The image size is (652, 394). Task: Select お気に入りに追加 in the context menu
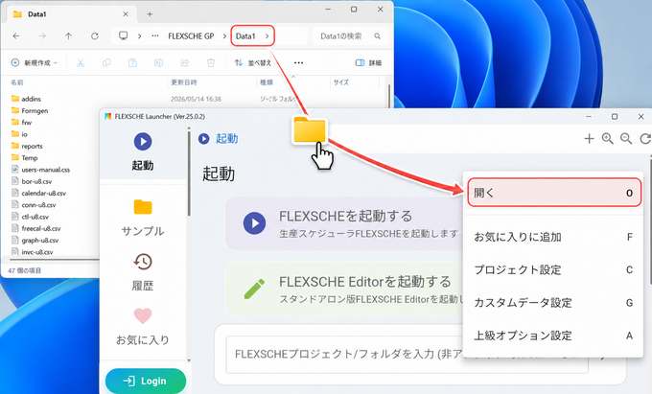554,237
